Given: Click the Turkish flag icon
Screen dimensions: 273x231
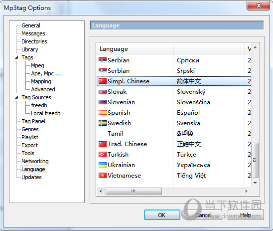Looking at the screenshot, I should pos(103,155).
